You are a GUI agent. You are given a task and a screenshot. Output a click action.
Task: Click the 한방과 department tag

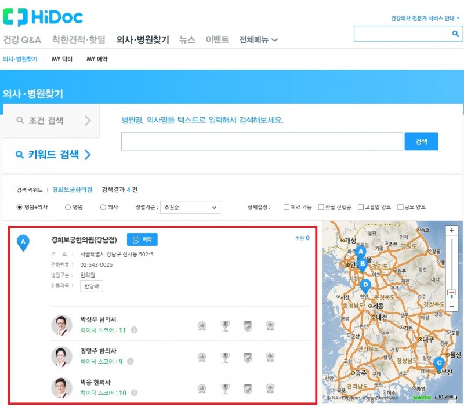[92, 286]
